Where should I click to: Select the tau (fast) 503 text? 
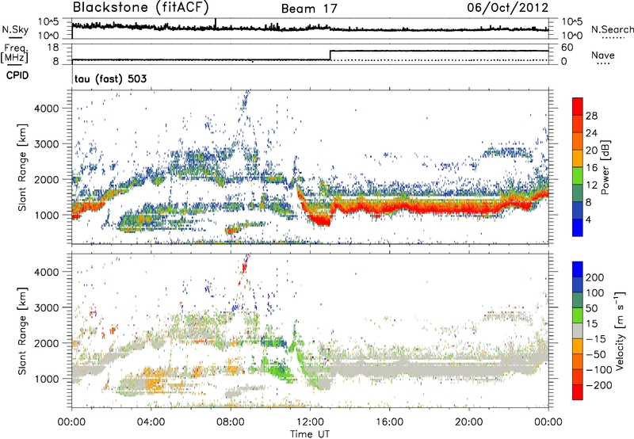[110, 78]
